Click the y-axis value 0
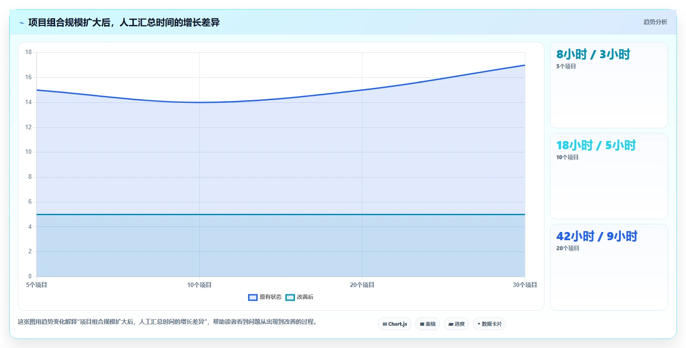 click(30, 276)
